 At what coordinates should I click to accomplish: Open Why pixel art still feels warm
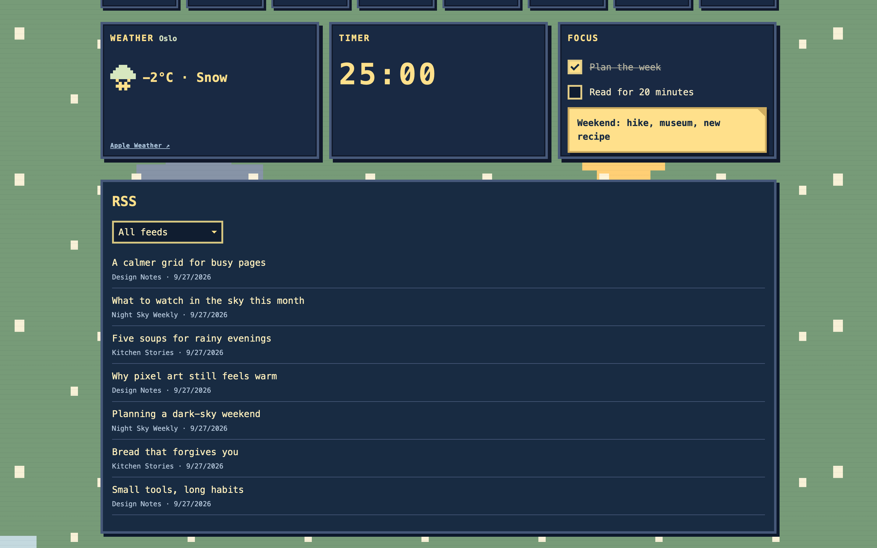click(194, 376)
